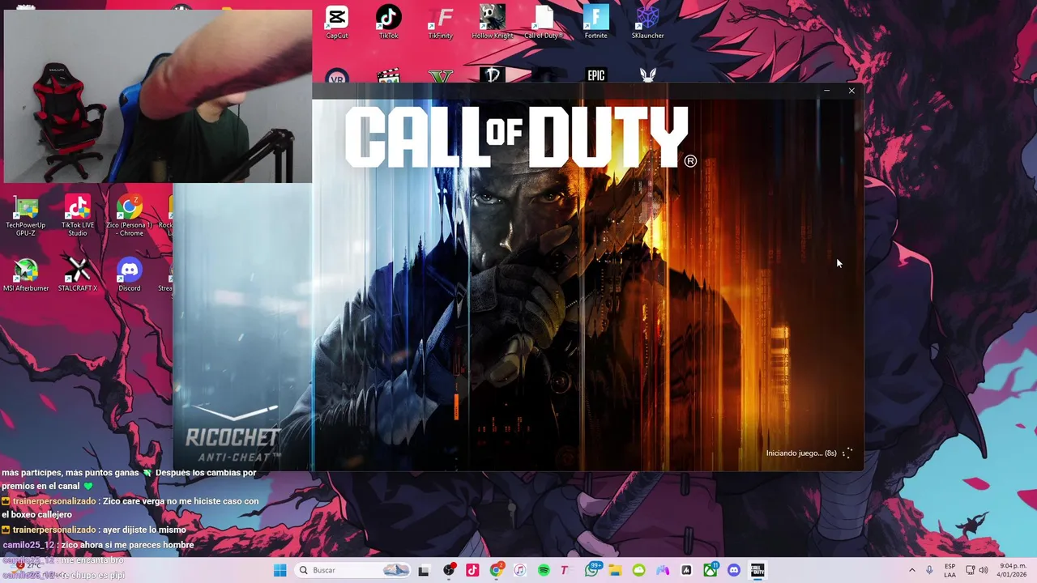The height and width of the screenshot is (583, 1037).
Task: Open the Zico (Persona 1) Chrome shortcut
Action: 130,216
